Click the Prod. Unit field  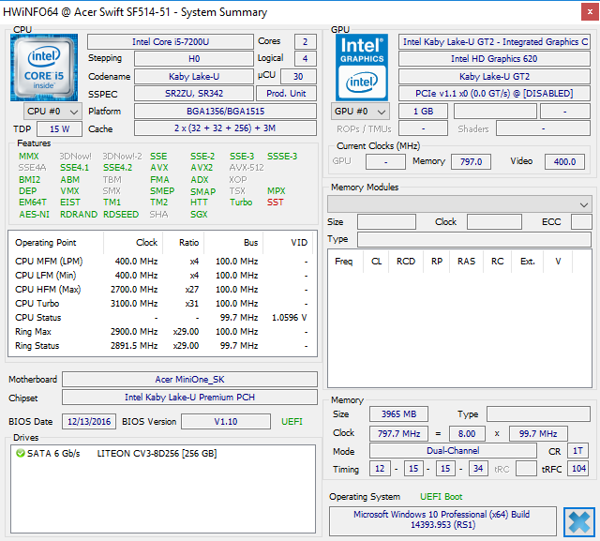pos(287,93)
